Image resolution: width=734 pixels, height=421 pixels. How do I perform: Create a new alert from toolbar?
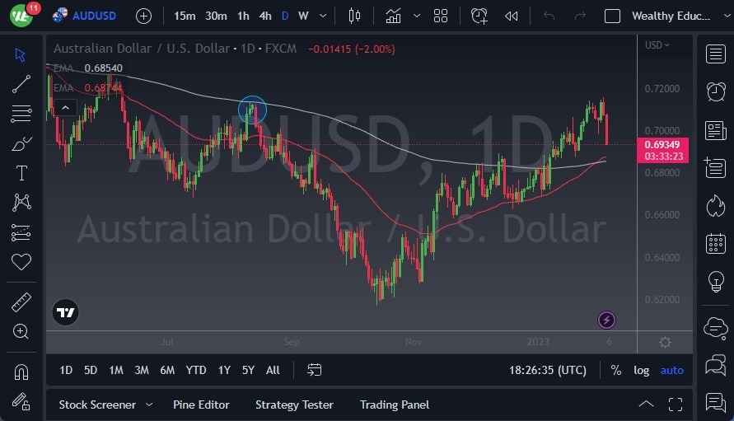tap(479, 16)
